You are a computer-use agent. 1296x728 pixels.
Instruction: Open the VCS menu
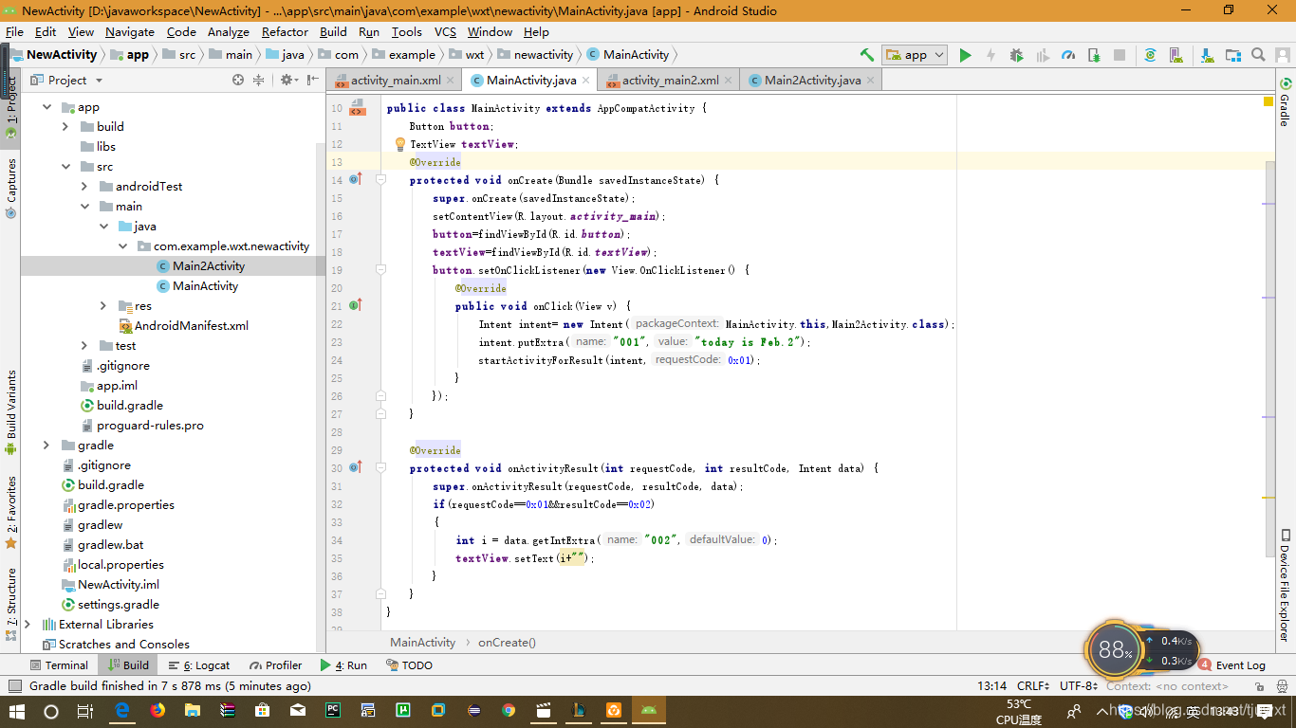(445, 31)
